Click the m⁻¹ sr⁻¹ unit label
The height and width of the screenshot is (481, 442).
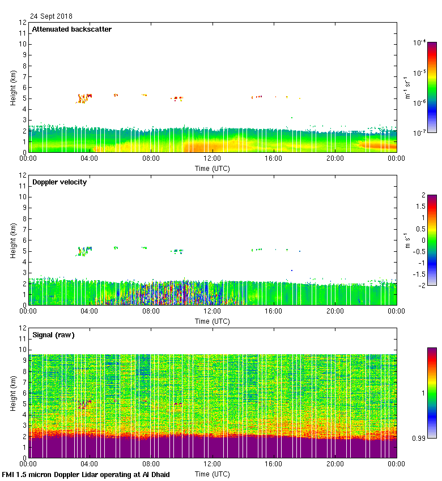click(407, 87)
